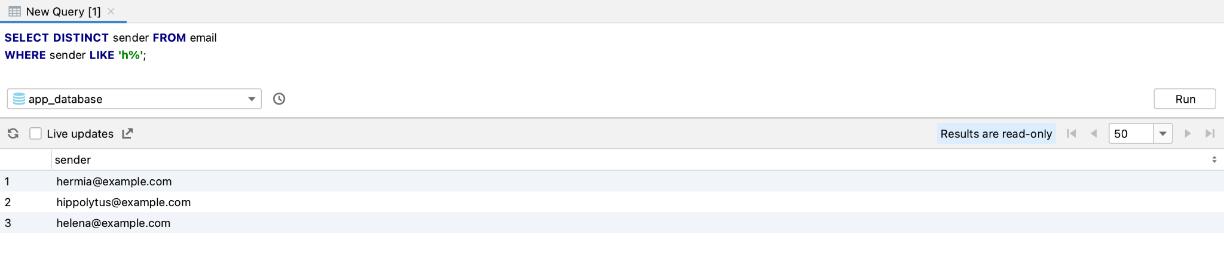Click the Results are read-only label
This screenshot has height=261, width=1224.
tap(996, 134)
